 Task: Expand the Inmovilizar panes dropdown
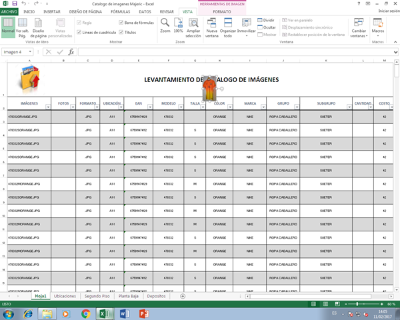coord(247,28)
